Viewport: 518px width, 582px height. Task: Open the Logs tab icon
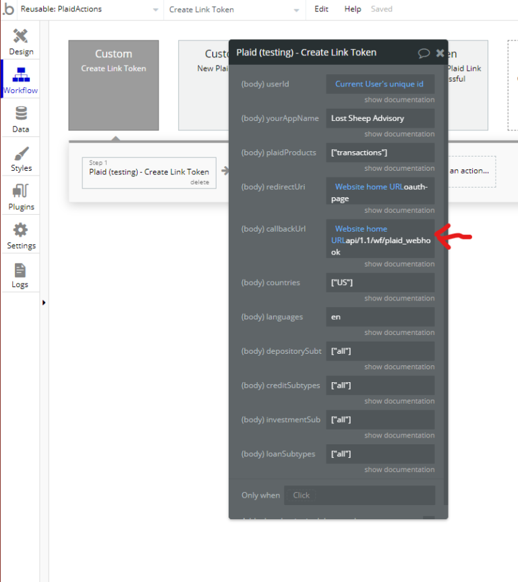click(x=20, y=270)
